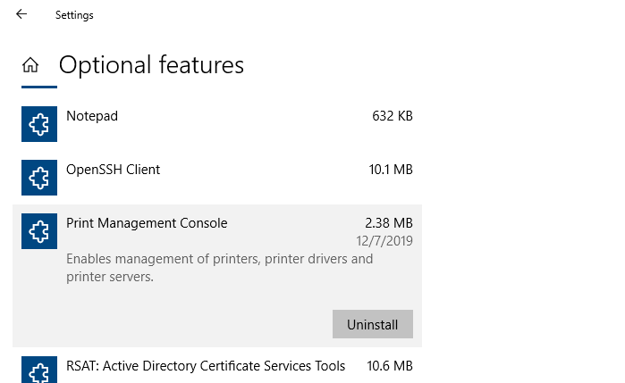Click the Print Management Console puzzle icon
The image size is (625, 383).
39,231
